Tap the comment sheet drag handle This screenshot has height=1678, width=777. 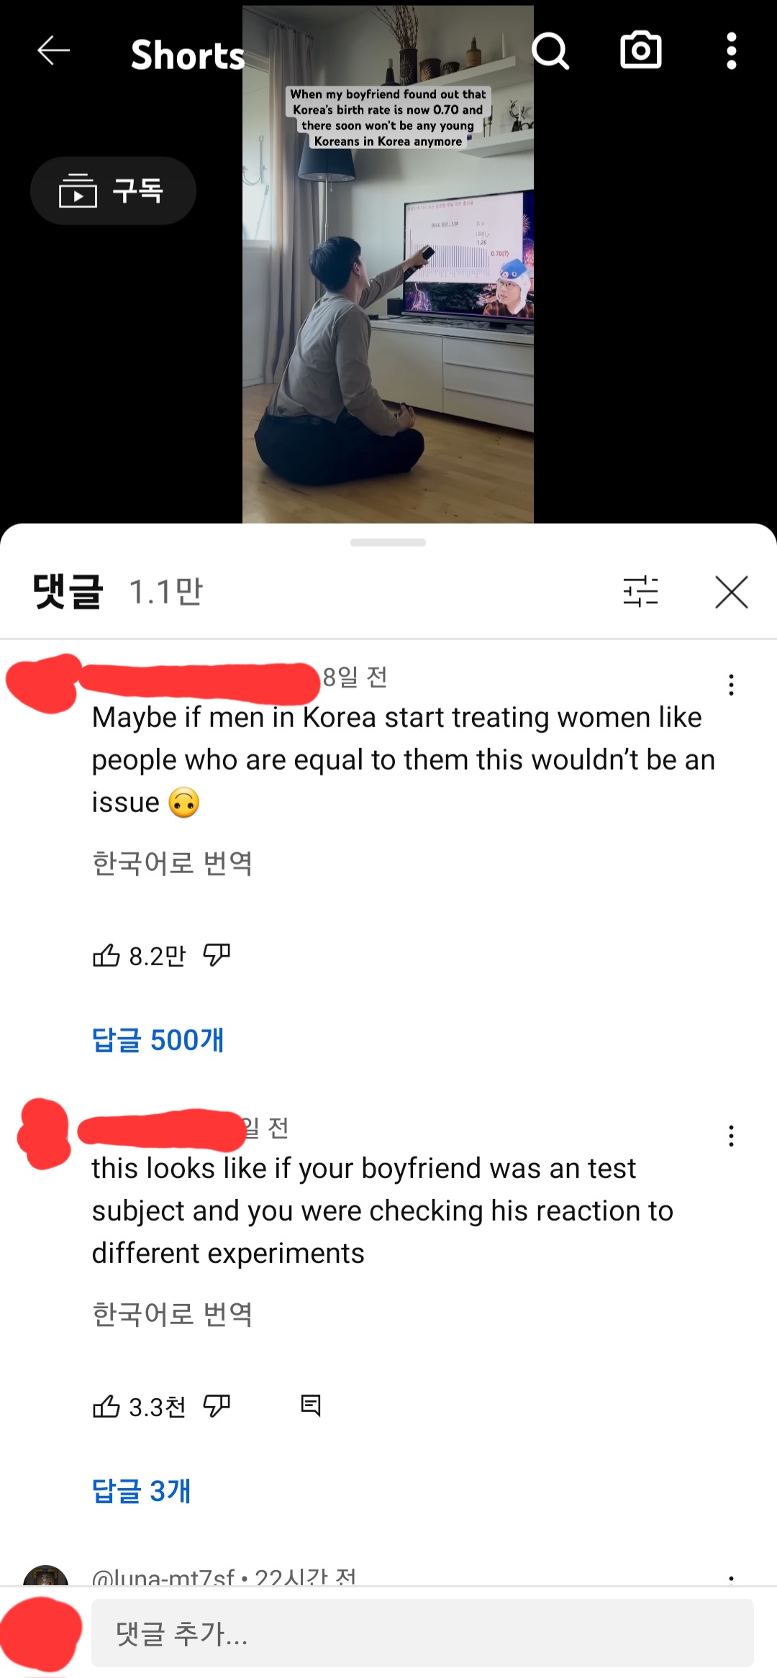(388, 542)
